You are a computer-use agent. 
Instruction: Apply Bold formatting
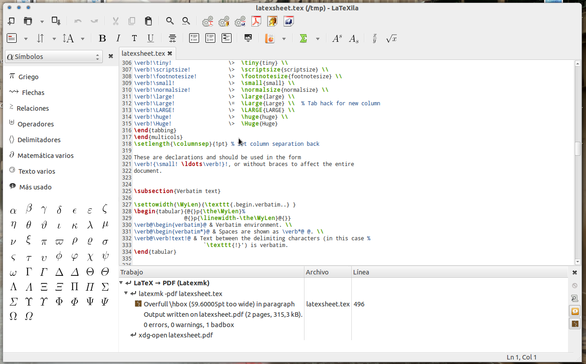102,39
